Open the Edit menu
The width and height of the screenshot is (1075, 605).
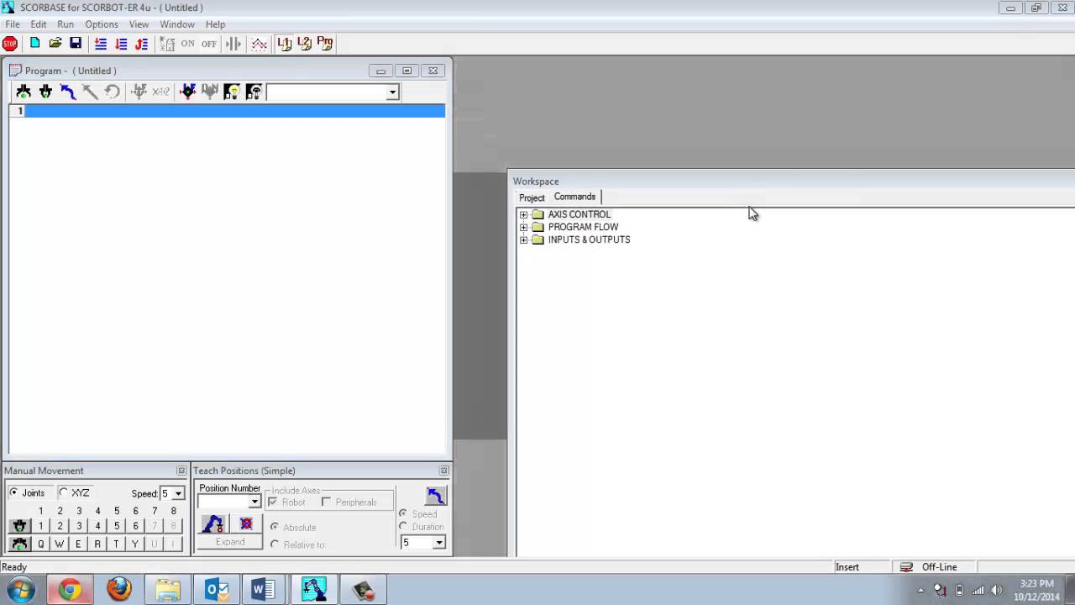[x=39, y=24]
